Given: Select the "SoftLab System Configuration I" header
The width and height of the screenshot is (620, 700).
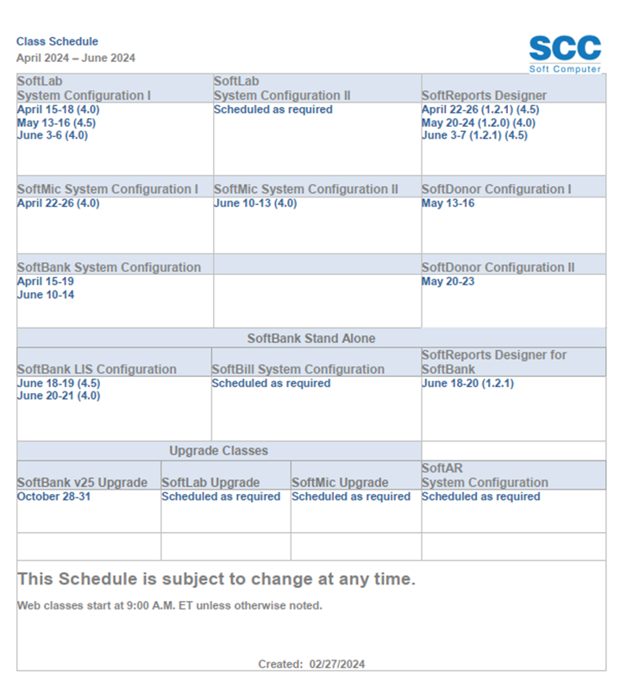Looking at the screenshot, I should (x=84, y=89).
